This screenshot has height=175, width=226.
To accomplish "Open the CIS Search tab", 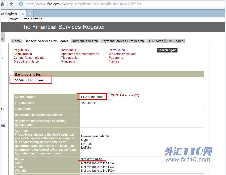I will click(155, 41).
